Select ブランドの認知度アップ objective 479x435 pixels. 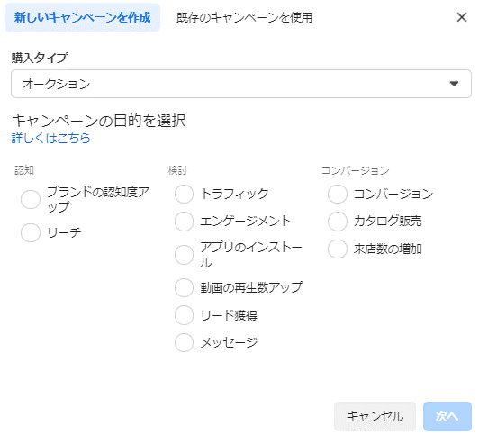[x=31, y=199]
